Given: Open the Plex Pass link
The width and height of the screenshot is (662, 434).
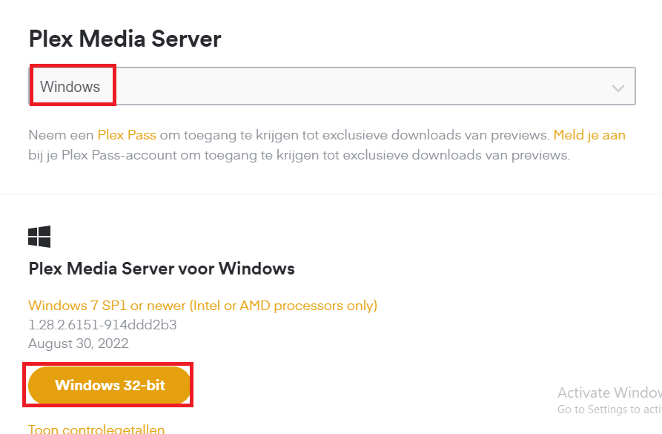Looking at the screenshot, I should 127,135.
